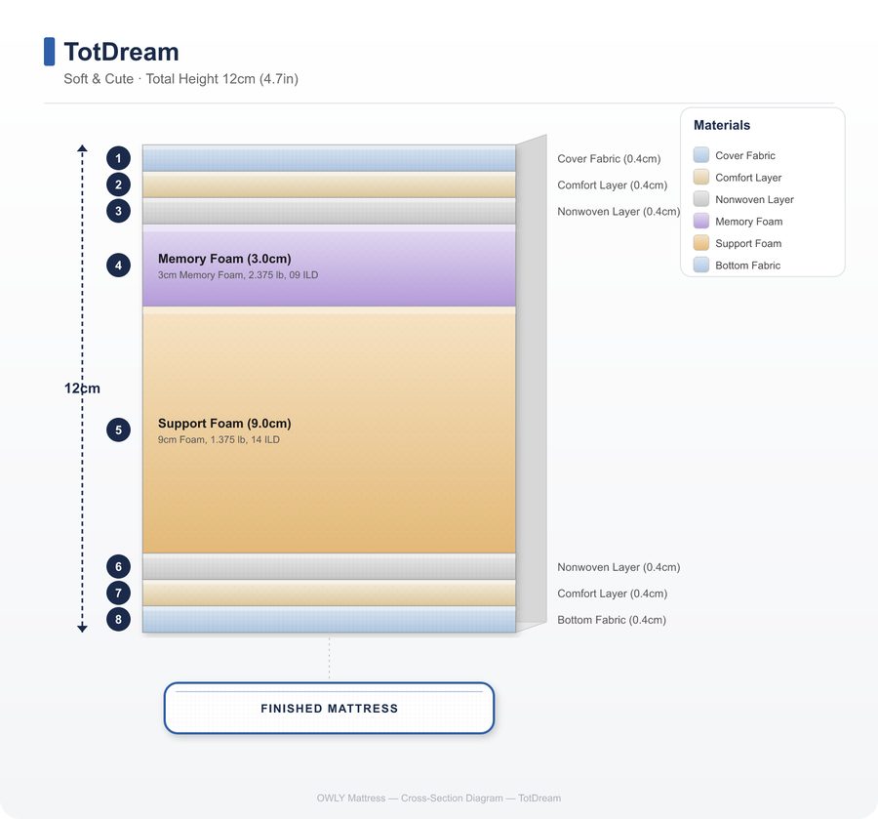Click the Bottom Fabric (0.4cm) label

612,620
